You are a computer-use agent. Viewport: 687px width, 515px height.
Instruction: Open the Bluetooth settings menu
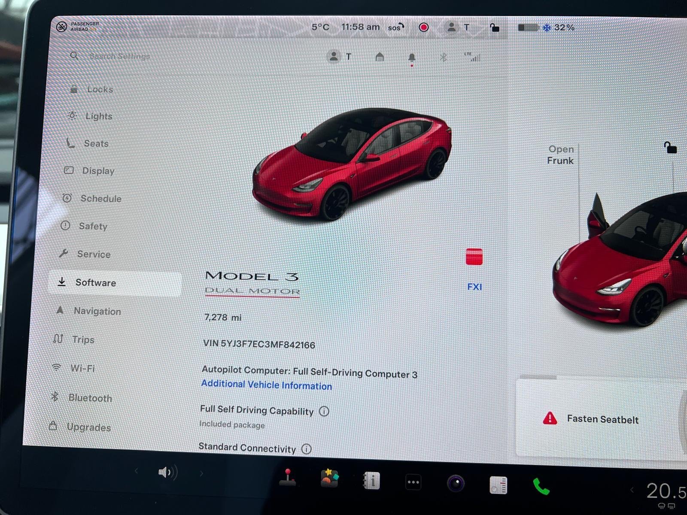[81, 398]
